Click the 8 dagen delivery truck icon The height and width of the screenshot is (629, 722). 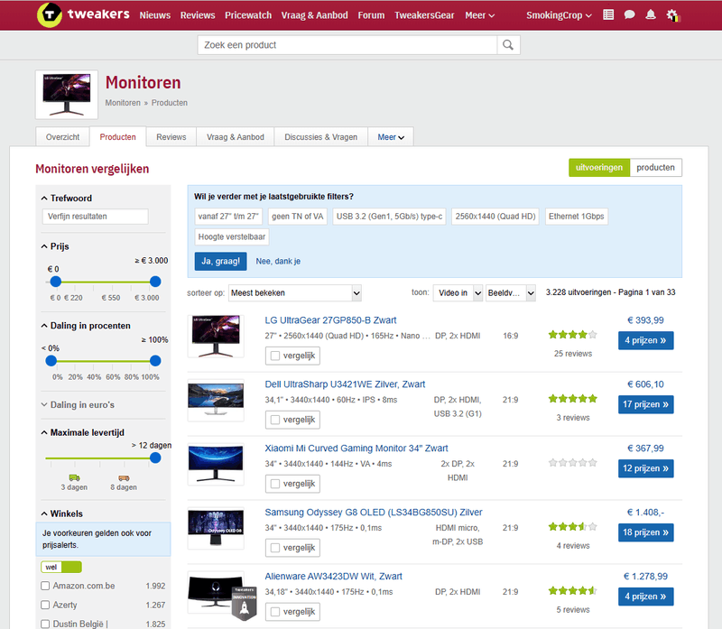(124, 478)
